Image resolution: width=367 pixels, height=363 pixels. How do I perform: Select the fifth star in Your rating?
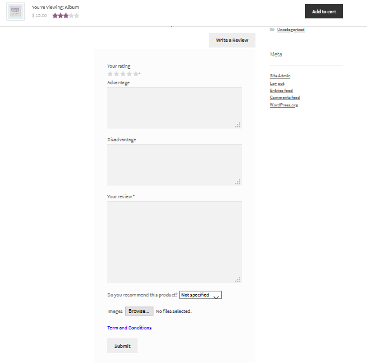[x=136, y=74]
